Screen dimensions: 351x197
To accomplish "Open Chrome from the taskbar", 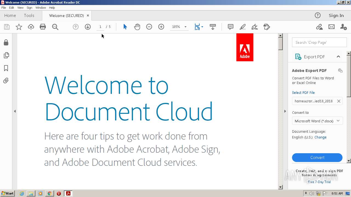I will coord(50,193).
